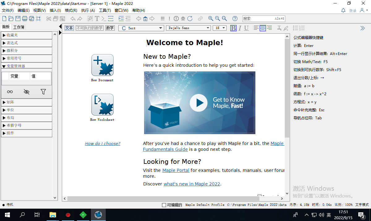
Task: Restart server with circular arrow icon
Action: pyautogui.click(x=190, y=19)
